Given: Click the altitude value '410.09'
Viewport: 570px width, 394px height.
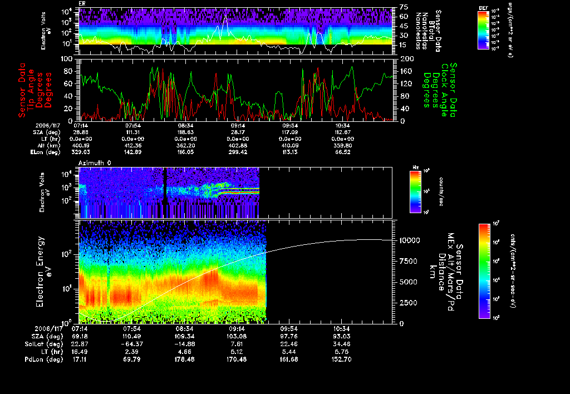Looking at the screenshot, I should (x=289, y=145).
